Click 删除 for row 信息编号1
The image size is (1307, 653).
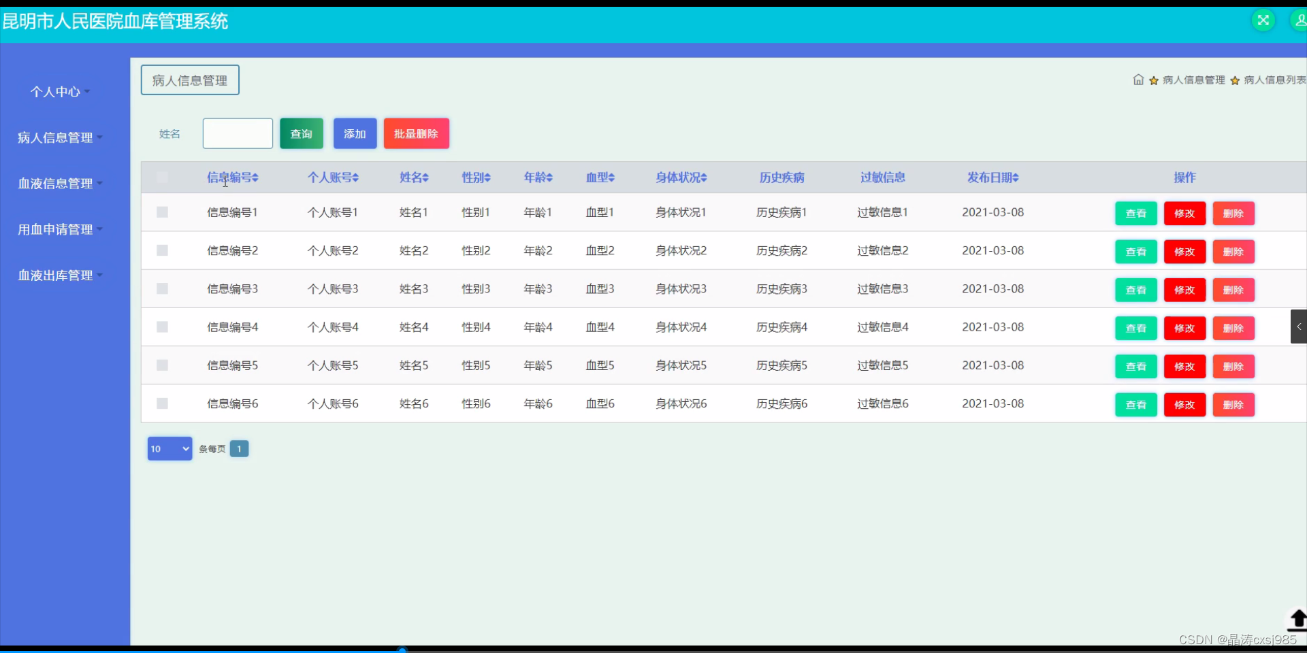click(1233, 214)
